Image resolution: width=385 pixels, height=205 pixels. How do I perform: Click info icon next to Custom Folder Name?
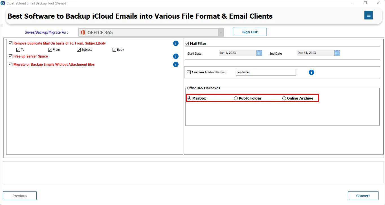pyautogui.click(x=311, y=72)
